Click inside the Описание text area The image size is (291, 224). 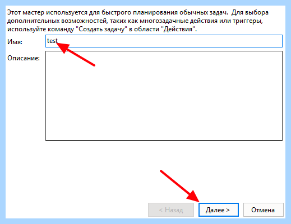(x=164, y=96)
